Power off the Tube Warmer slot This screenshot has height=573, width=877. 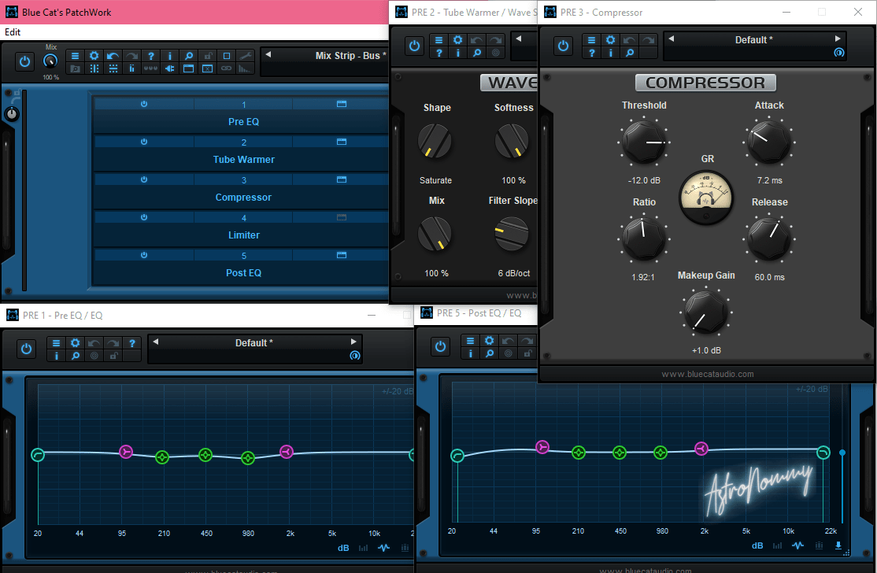[x=143, y=142]
